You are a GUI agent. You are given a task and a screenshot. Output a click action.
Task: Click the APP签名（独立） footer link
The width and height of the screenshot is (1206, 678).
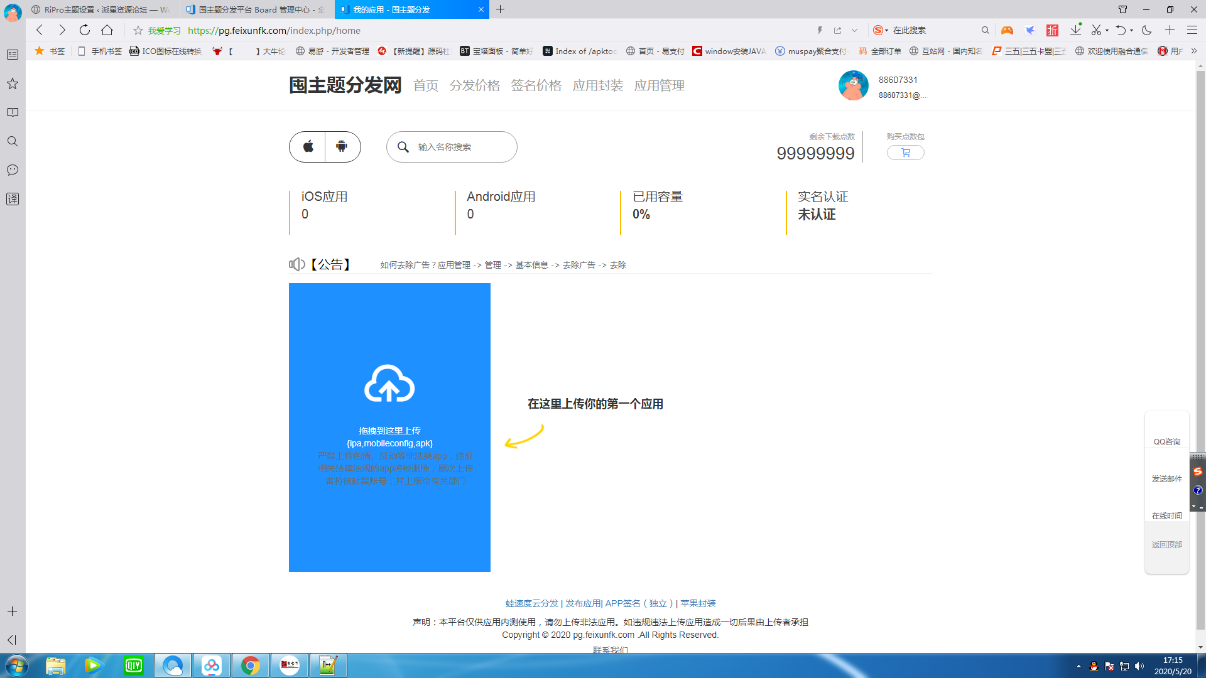coord(639,603)
